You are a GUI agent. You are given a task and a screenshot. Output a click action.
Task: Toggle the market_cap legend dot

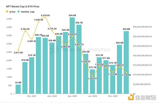coord(19,12)
